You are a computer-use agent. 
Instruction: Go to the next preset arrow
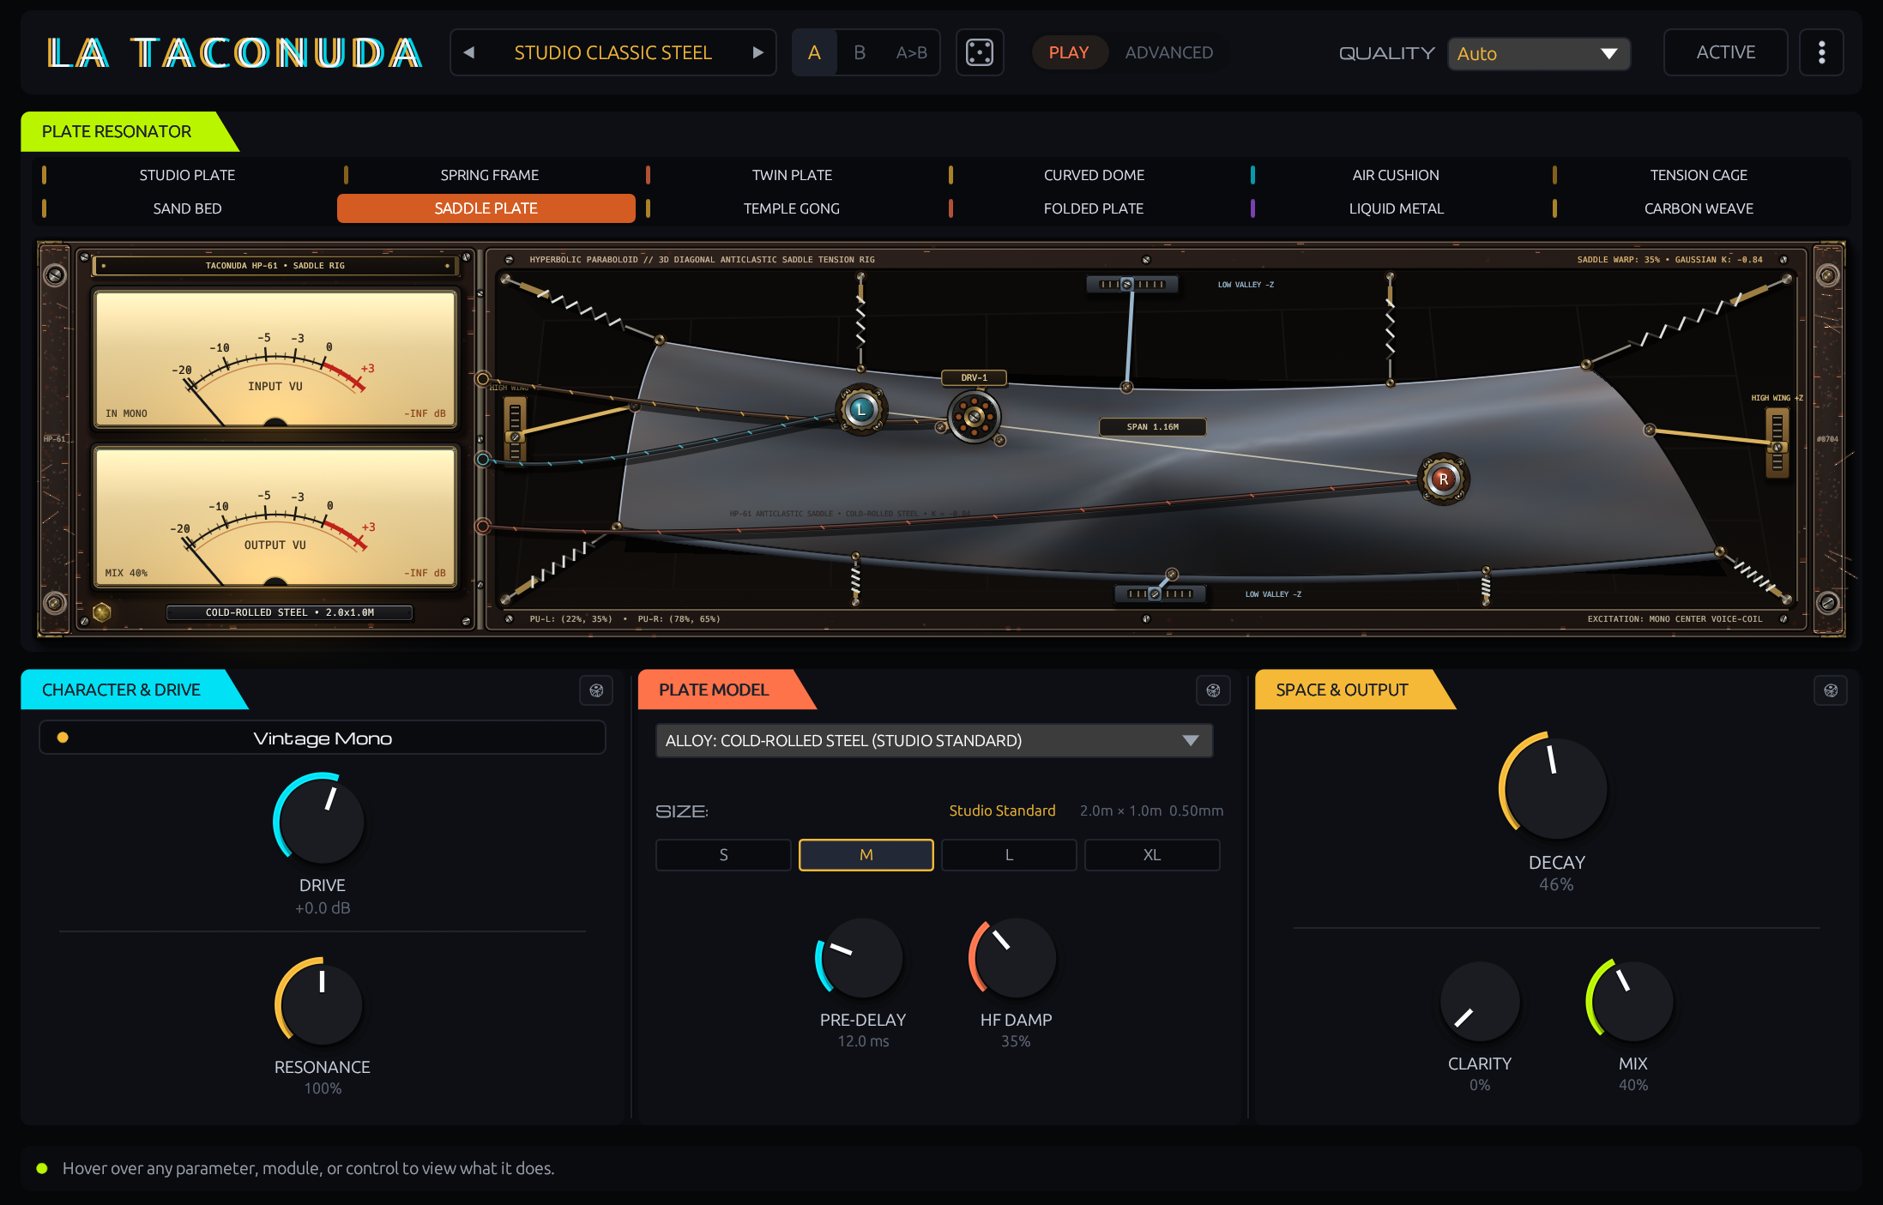point(757,52)
